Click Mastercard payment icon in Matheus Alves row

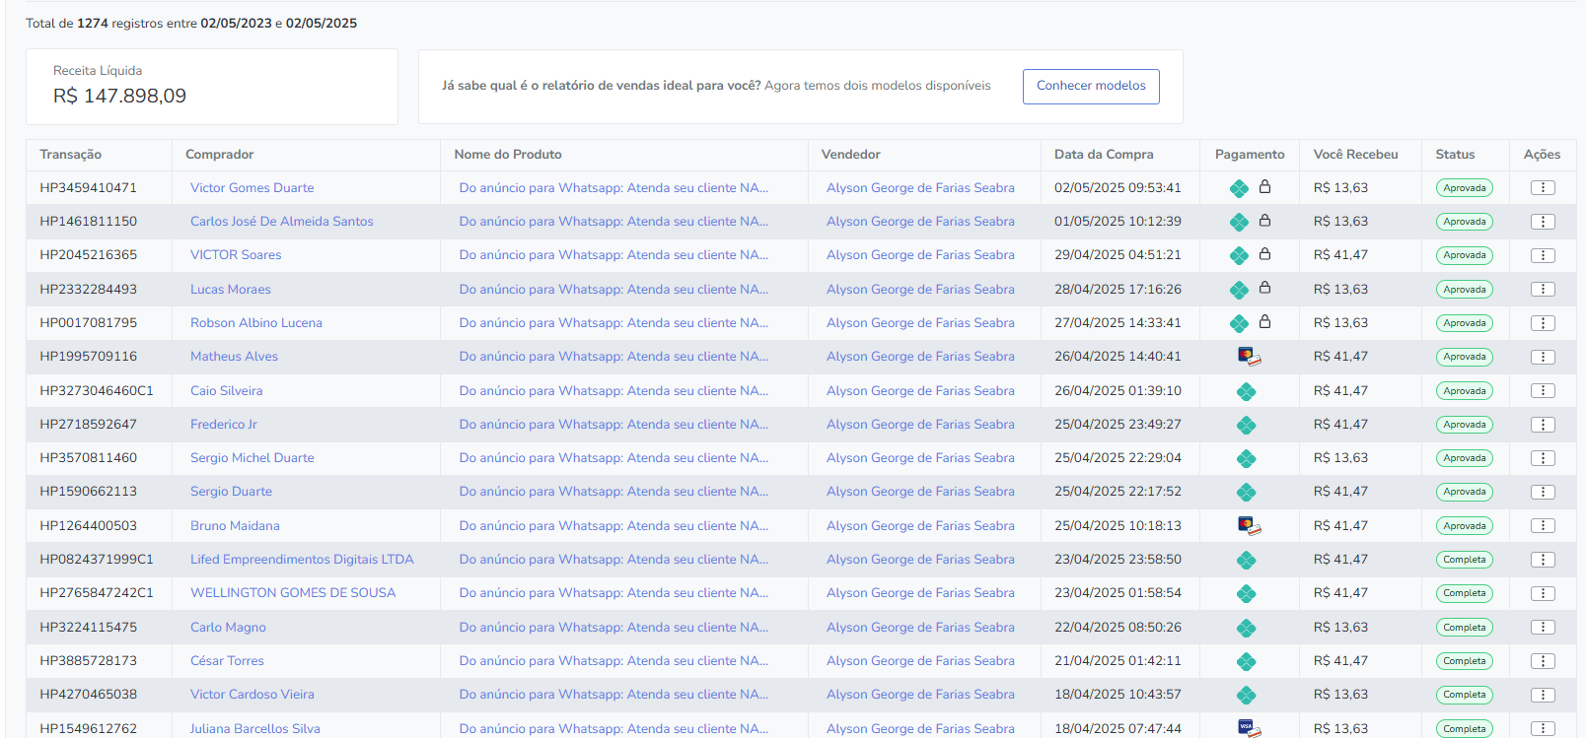[1249, 357]
